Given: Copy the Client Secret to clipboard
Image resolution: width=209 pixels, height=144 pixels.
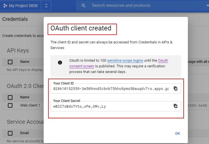Looking at the screenshot, I should coord(175,106).
